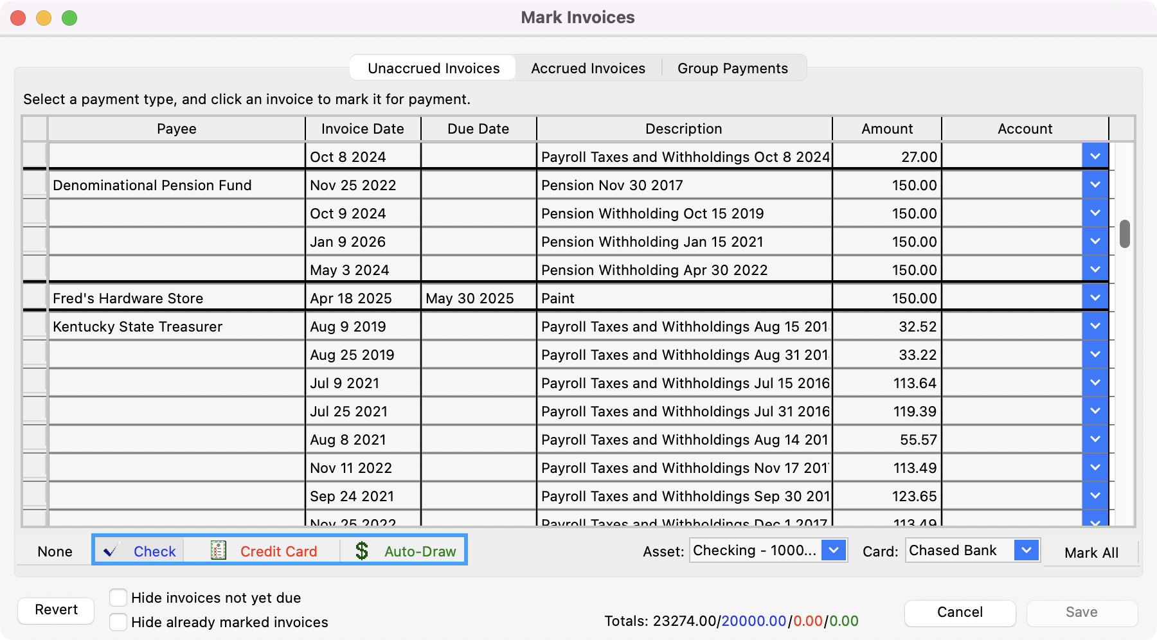Click row marker for Kentucky State Treasurer
1157x640 pixels.
(x=35, y=326)
